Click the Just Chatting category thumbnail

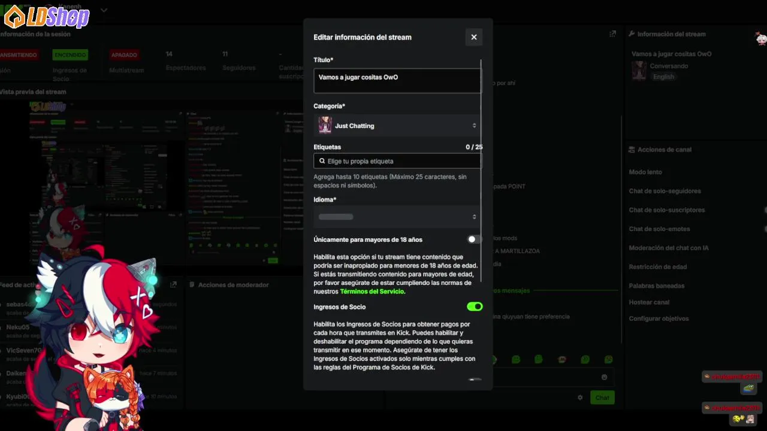click(325, 126)
